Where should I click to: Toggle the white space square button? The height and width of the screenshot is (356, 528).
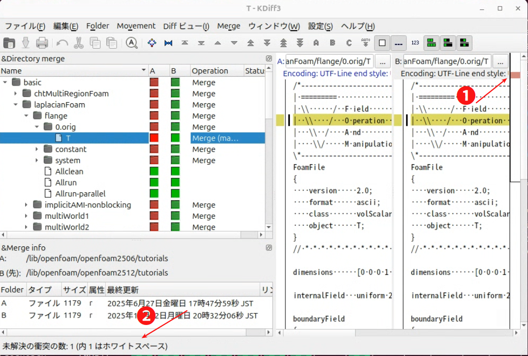(382, 43)
